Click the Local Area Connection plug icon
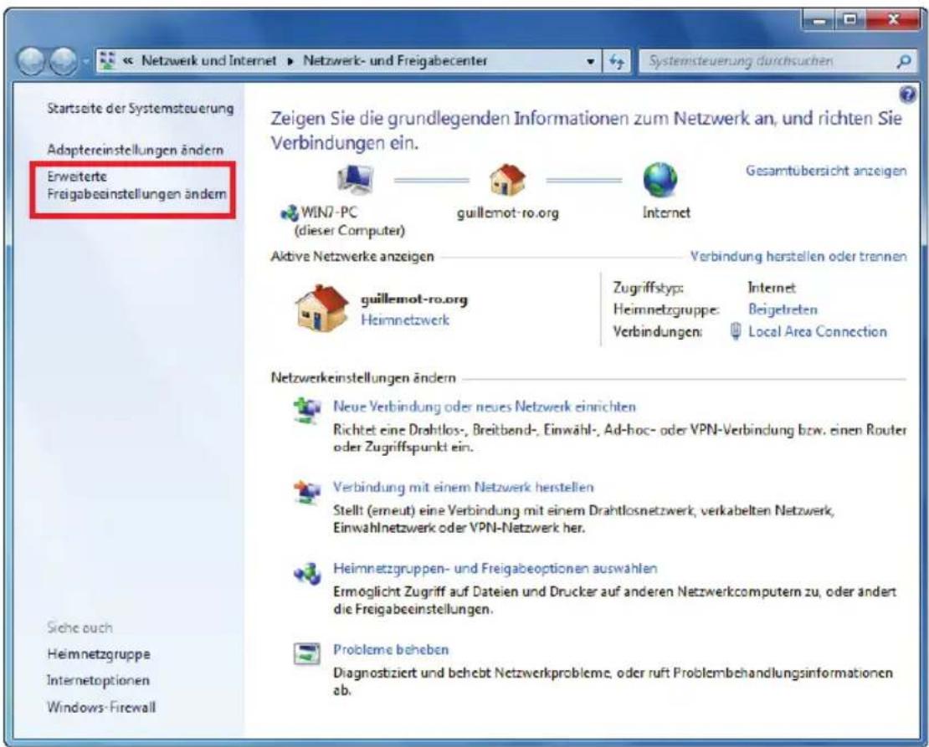 [x=736, y=331]
